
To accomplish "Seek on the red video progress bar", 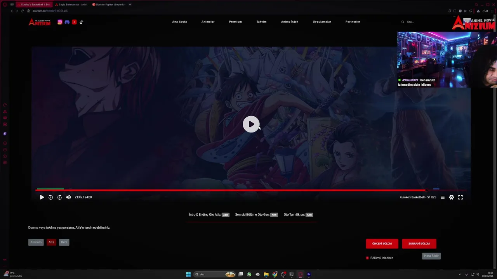I will pyautogui.click(x=250, y=190).
